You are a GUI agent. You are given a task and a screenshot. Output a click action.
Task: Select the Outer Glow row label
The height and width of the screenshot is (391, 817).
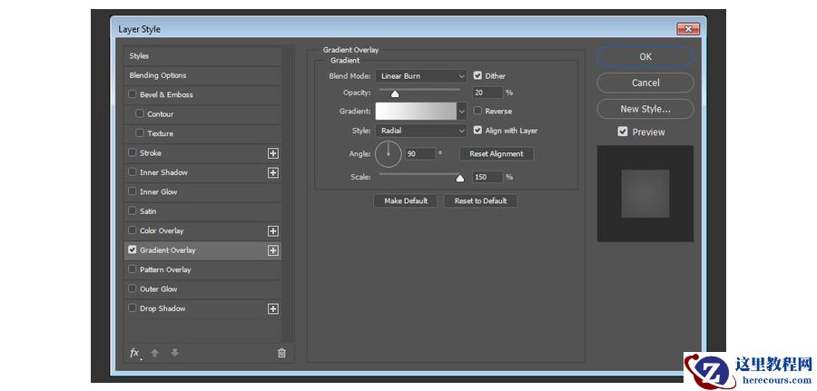[158, 289]
